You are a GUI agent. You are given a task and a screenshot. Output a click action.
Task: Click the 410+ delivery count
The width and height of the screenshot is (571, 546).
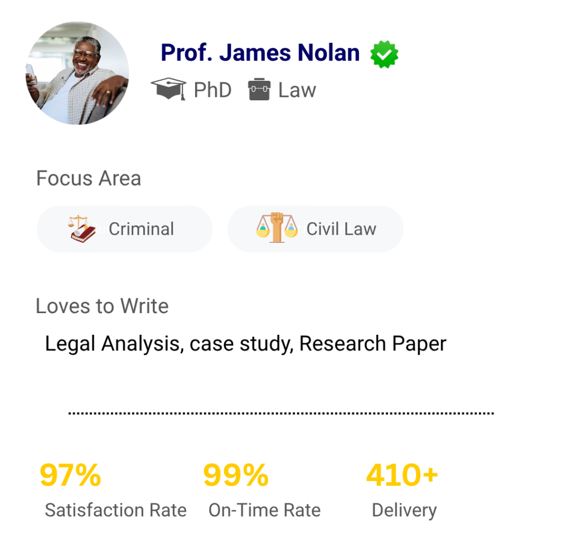pos(402,476)
